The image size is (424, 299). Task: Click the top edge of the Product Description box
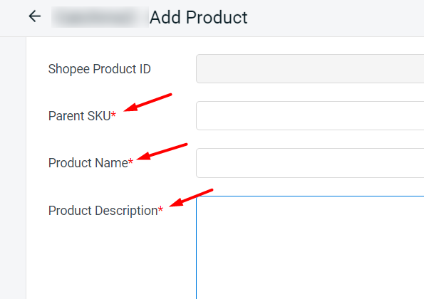point(310,196)
